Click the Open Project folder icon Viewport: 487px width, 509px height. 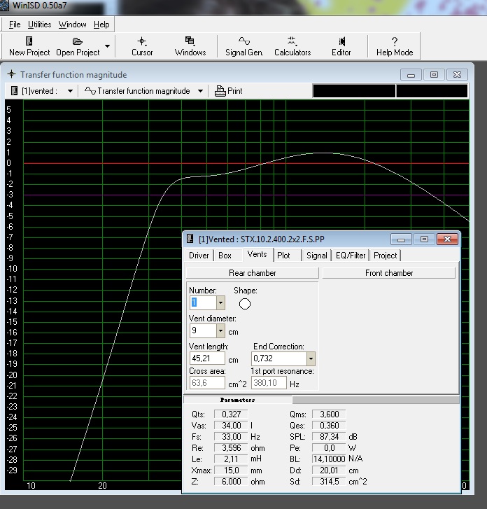coord(78,42)
